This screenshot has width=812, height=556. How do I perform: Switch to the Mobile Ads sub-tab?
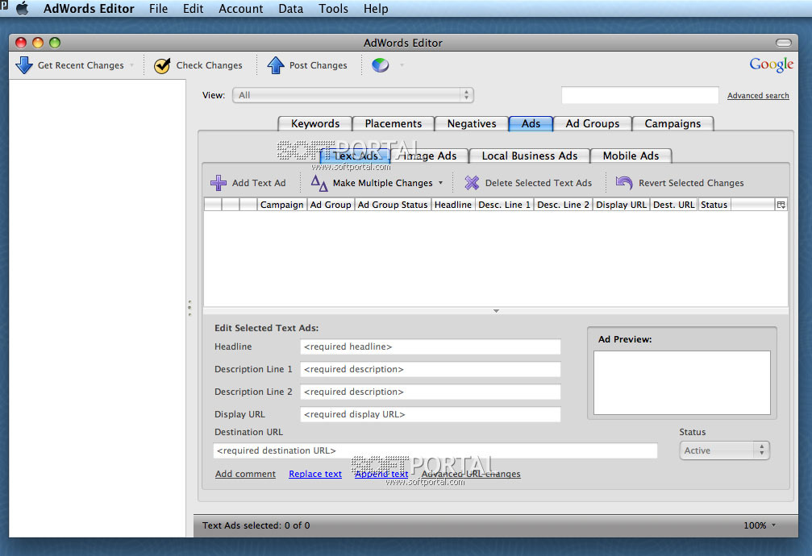pyautogui.click(x=631, y=156)
